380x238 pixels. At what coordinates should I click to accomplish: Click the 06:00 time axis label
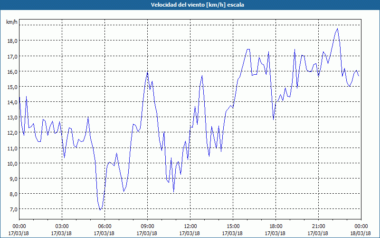[x=104, y=227]
